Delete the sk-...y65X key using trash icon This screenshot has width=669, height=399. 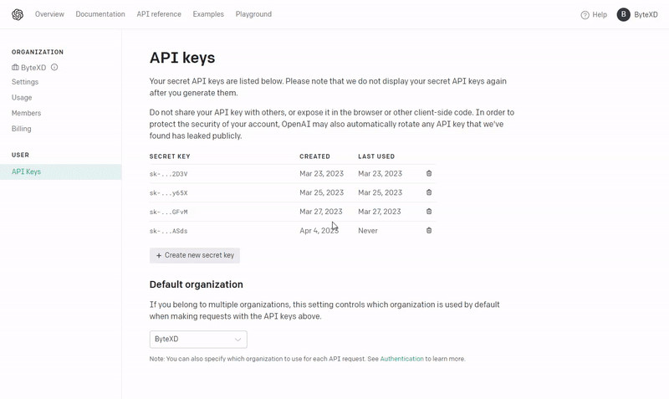(x=429, y=192)
